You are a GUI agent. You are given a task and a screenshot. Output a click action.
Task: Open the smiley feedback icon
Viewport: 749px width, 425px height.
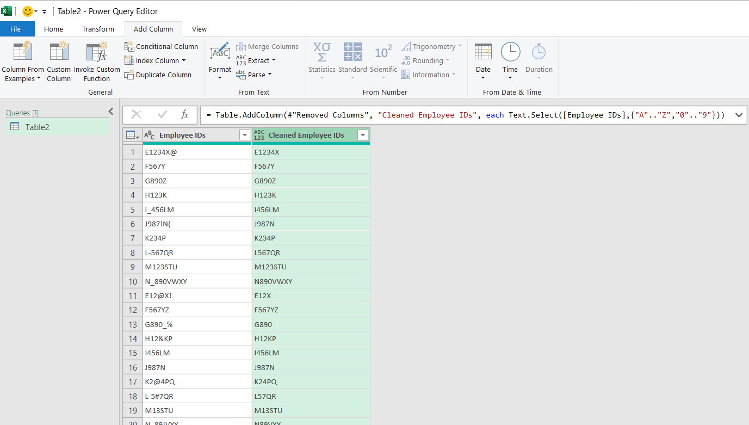(28, 11)
